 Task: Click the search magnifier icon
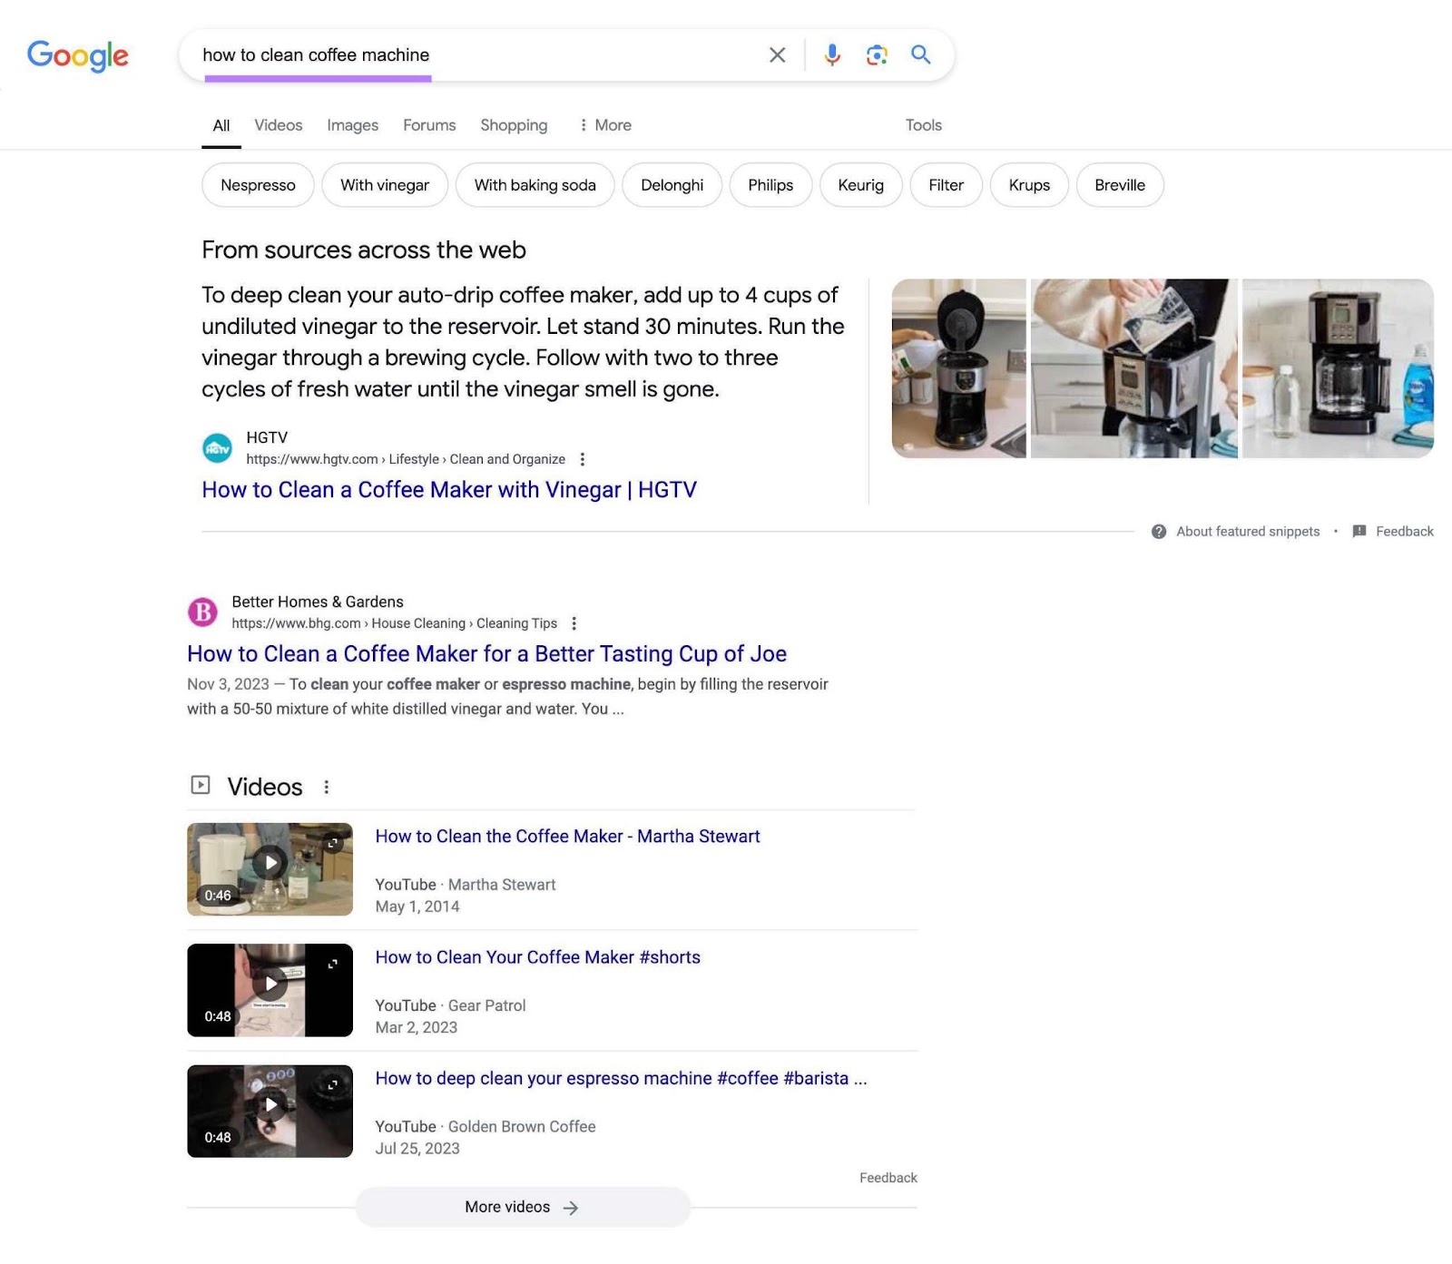pyautogui.click(x=920, y=55)
